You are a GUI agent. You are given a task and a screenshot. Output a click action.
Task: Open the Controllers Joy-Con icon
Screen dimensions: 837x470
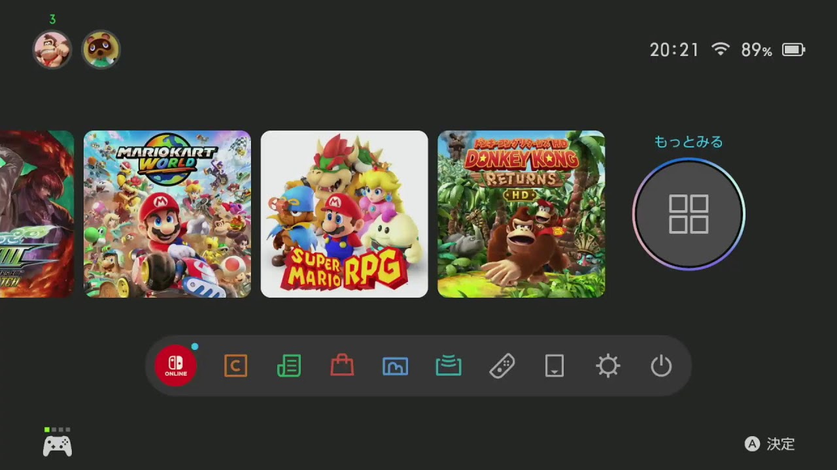502,366
